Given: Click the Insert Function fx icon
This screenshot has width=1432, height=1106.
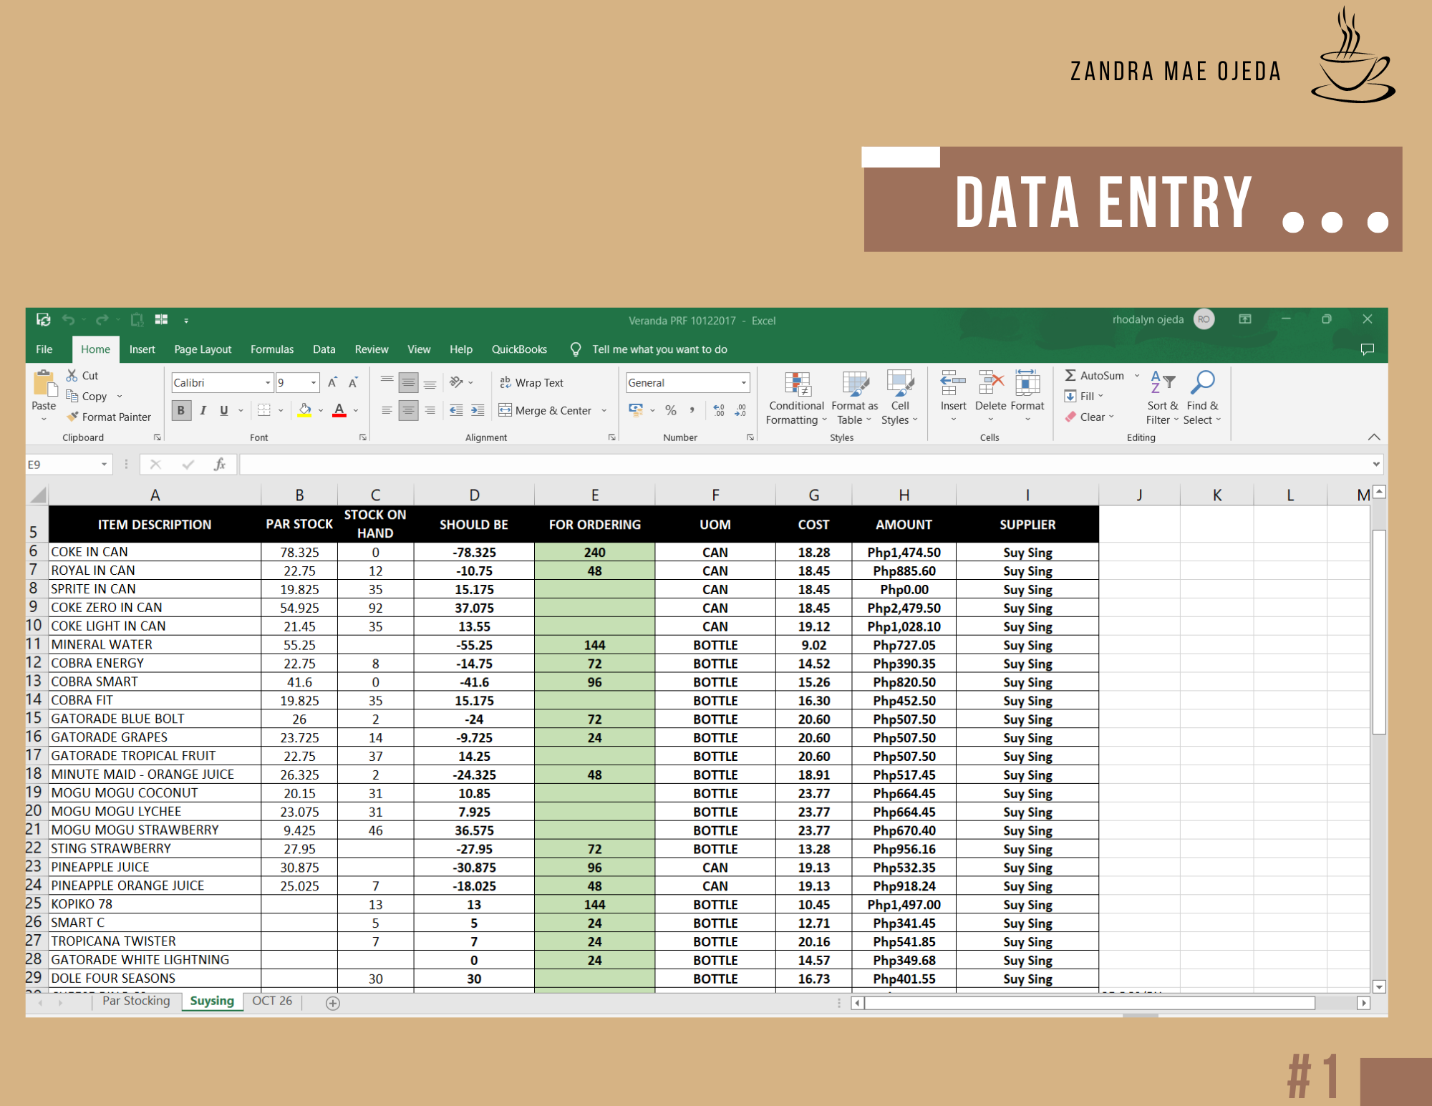Looking at the screenshot, I should coord(220,465).
